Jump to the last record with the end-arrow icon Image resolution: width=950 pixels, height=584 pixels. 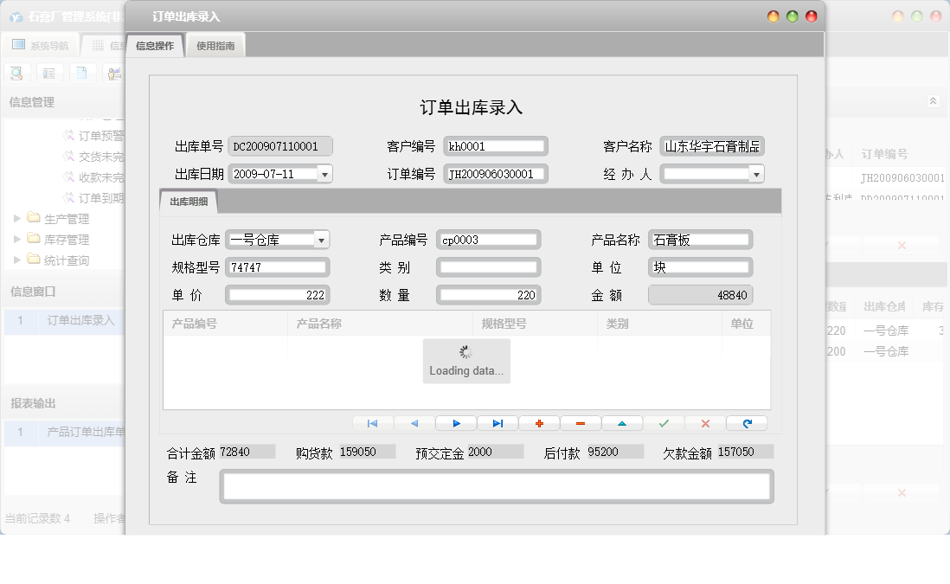coord(496,423)
